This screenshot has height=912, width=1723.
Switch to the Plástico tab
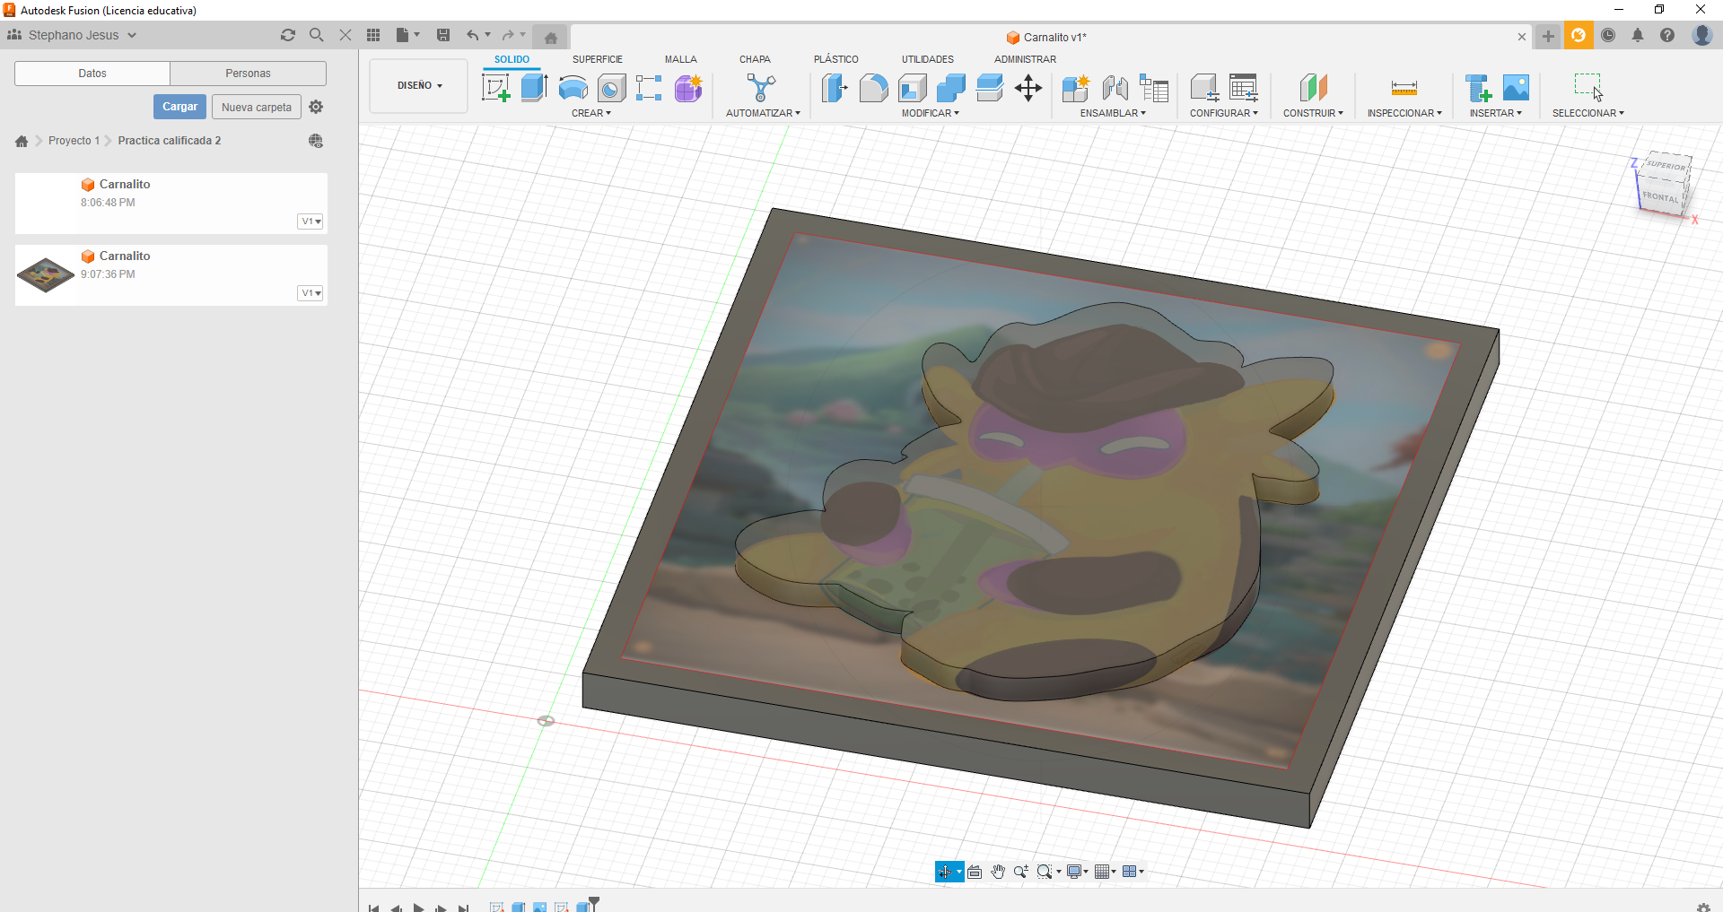836,59
